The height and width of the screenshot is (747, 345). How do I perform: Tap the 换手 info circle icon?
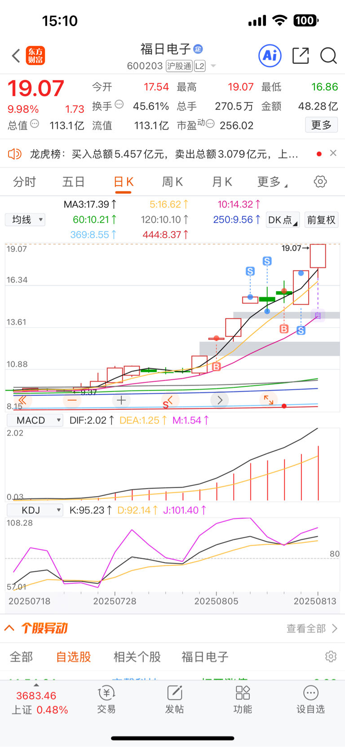(x=119, y=104)
